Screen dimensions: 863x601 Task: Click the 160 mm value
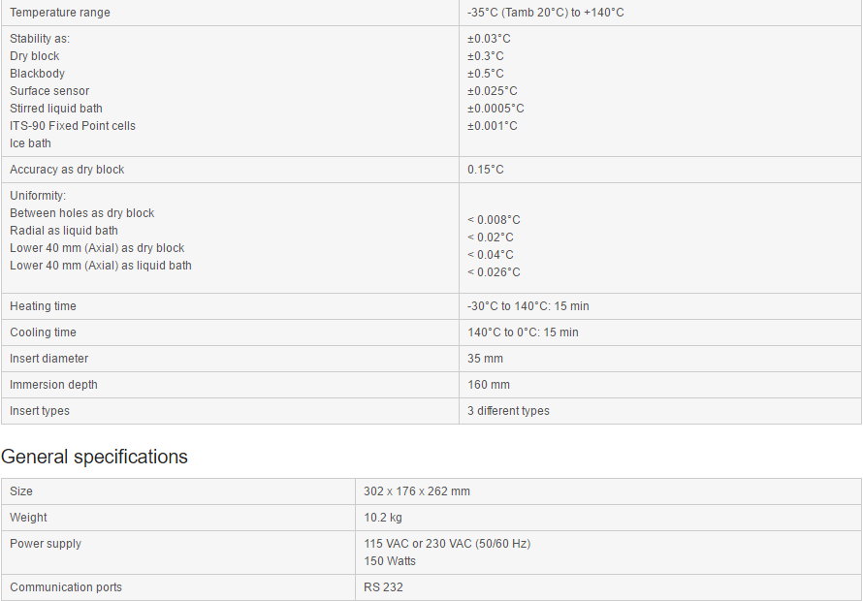[x=489, y=385]
